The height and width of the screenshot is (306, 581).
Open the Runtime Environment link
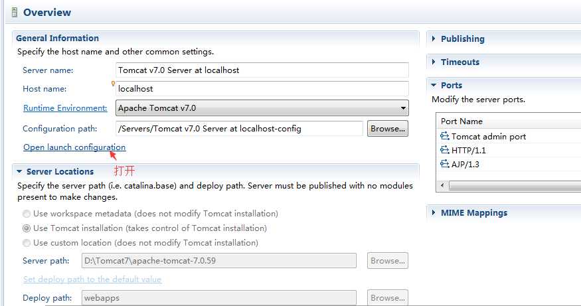point(65,108)
